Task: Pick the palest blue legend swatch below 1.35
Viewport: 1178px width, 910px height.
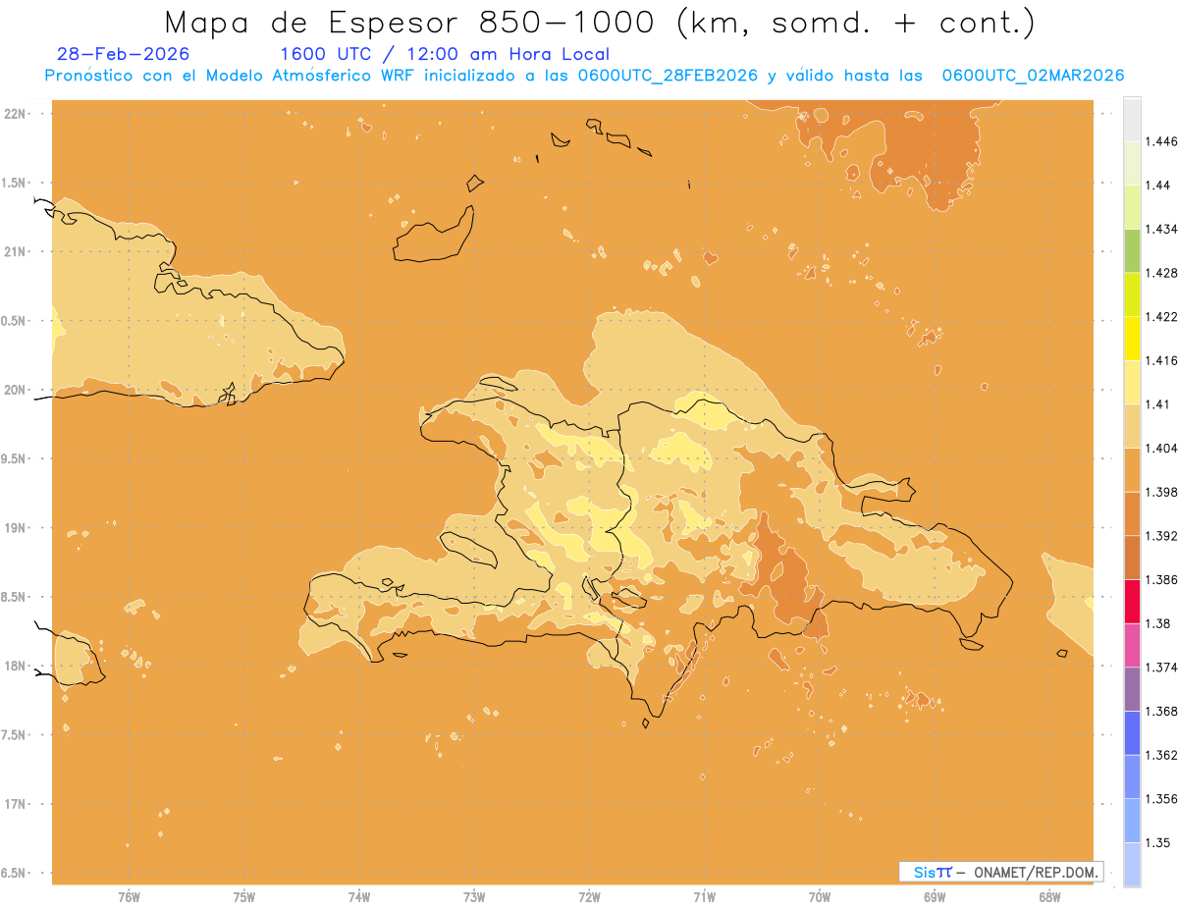Action: point(1131,864)
